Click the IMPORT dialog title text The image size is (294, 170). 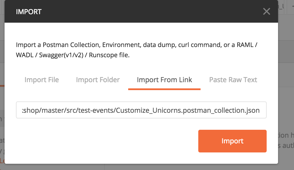[29, 12]
